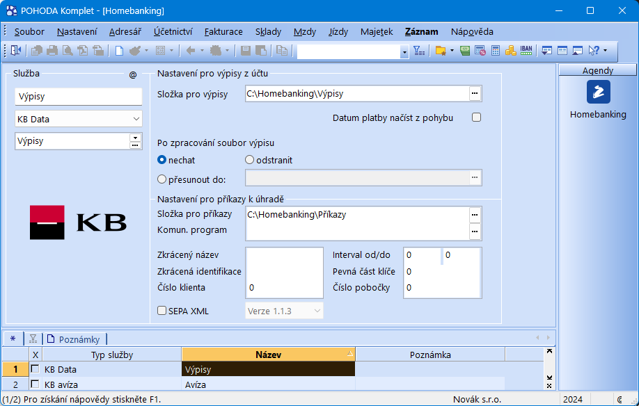This screenshot has width=639, height=406.
Task: Select the odstranit radio button
Action: 249,160
